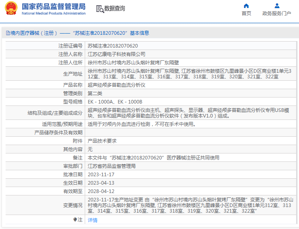Click the 政务服务门户 text label

tap(277, 13)
